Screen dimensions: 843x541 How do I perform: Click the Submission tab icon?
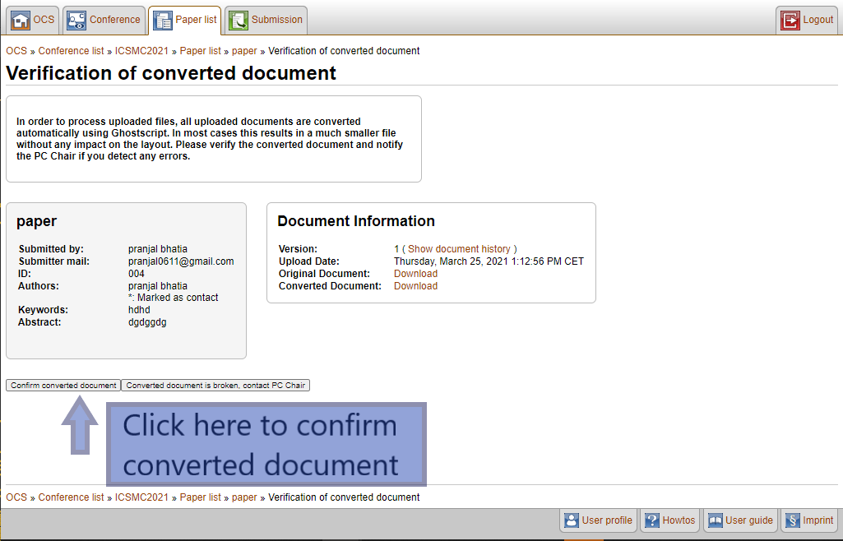pos(239,20)
